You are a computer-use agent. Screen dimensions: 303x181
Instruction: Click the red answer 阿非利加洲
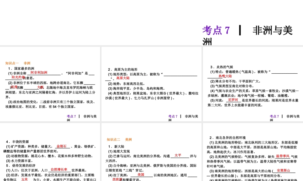pos(39,72)
